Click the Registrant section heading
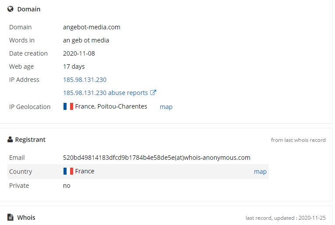 click(30, 140)
